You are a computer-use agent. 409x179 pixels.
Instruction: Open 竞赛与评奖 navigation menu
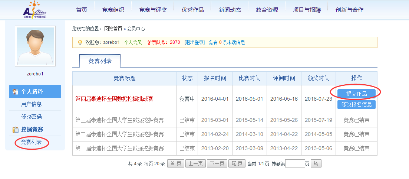[x=153, y=10]
